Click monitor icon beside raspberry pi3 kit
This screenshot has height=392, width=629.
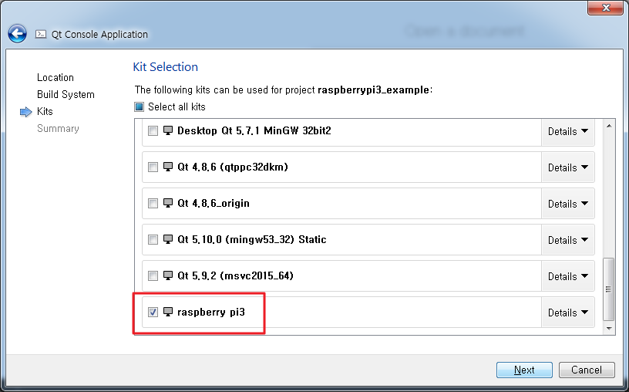pos(168,312)
